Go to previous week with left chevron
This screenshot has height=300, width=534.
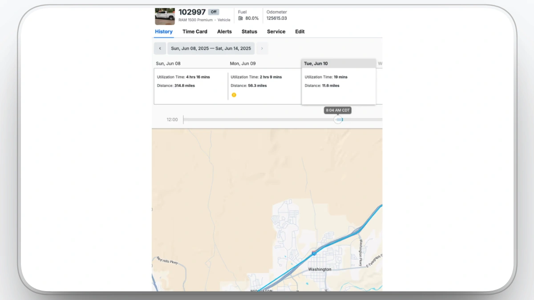[160, 48]
